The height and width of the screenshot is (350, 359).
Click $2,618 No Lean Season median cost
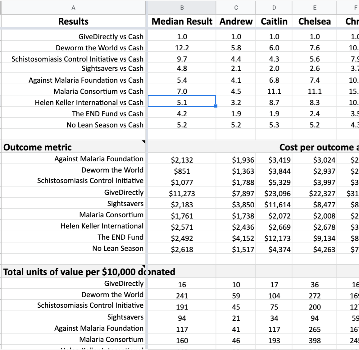[182, 250]
